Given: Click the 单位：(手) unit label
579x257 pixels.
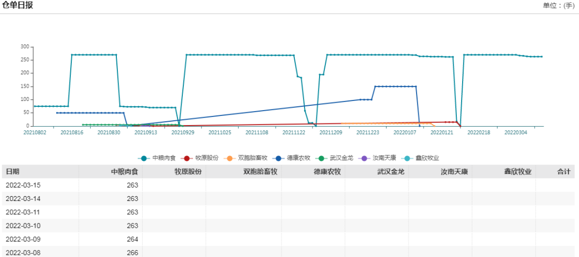Looking at the screenshot, I should point(558,5).
